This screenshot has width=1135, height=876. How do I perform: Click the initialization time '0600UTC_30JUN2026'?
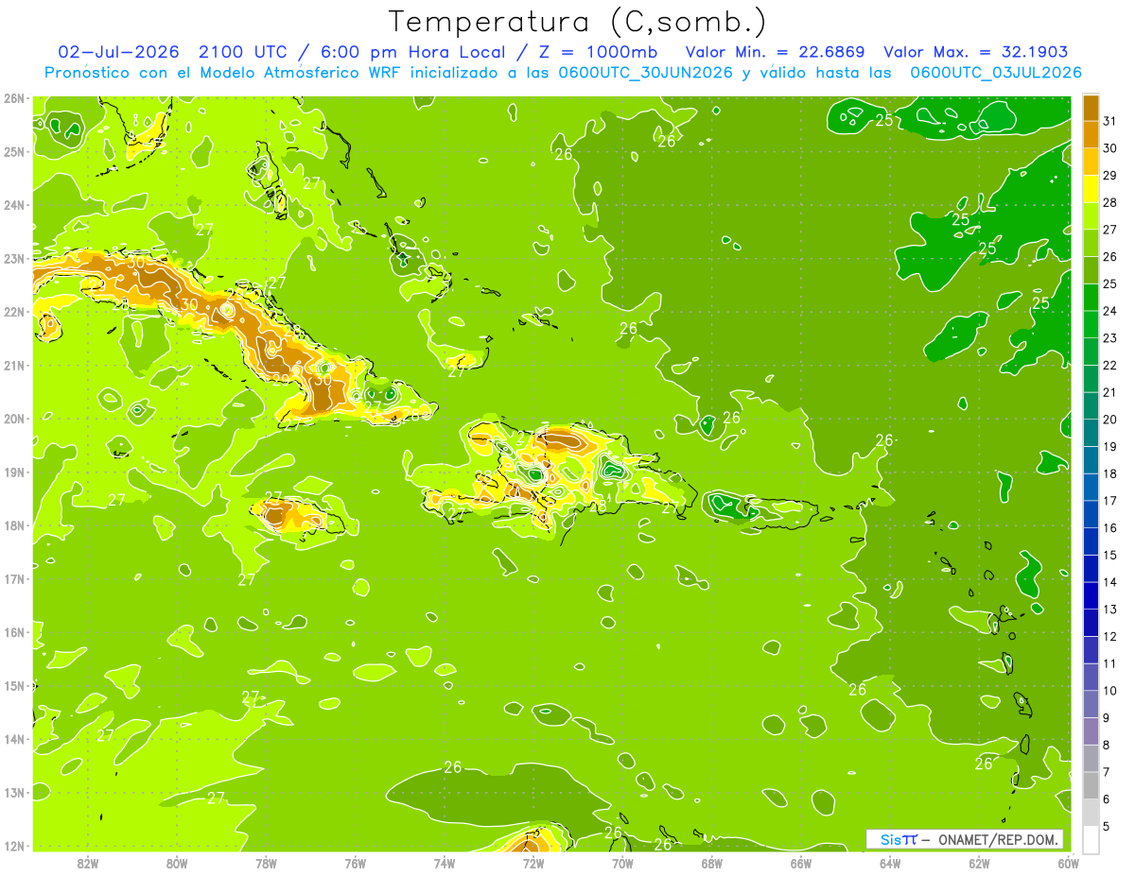point(645,73)
